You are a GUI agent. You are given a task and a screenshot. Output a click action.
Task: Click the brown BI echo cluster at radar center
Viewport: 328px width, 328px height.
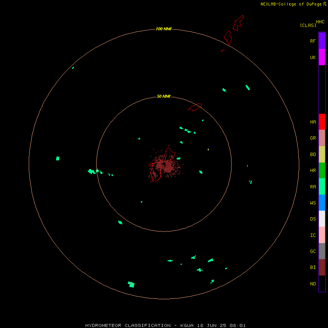(x=166, y=165)
